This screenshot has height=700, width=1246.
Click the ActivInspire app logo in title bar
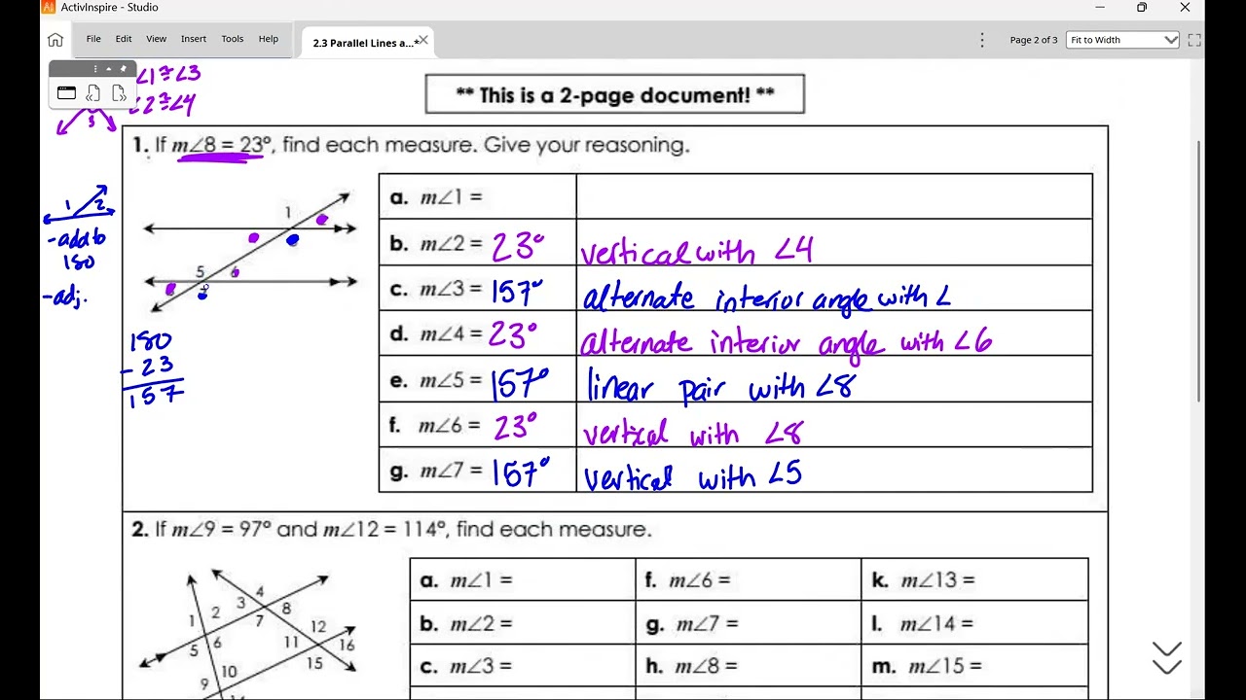(x=49, y=7)
